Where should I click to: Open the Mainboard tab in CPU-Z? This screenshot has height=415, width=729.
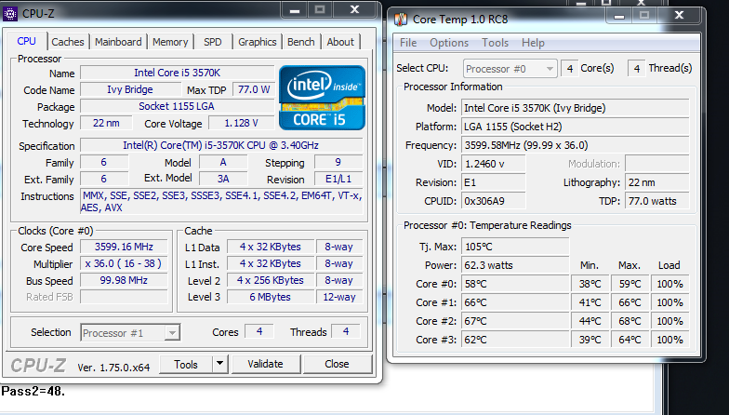[x=118, y=42]
